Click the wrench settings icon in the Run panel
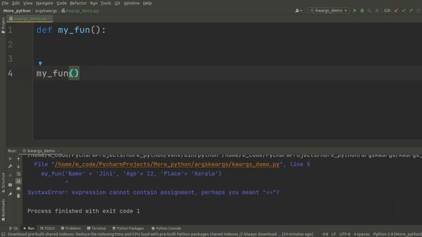 [11, 167]
